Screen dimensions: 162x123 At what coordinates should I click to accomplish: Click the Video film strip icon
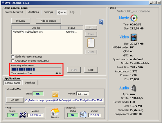coord(134,37)
